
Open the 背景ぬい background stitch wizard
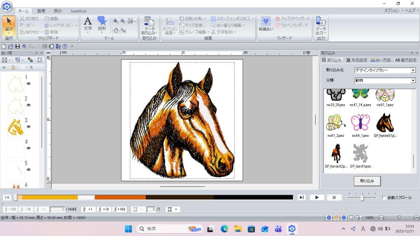pos(266,23)
